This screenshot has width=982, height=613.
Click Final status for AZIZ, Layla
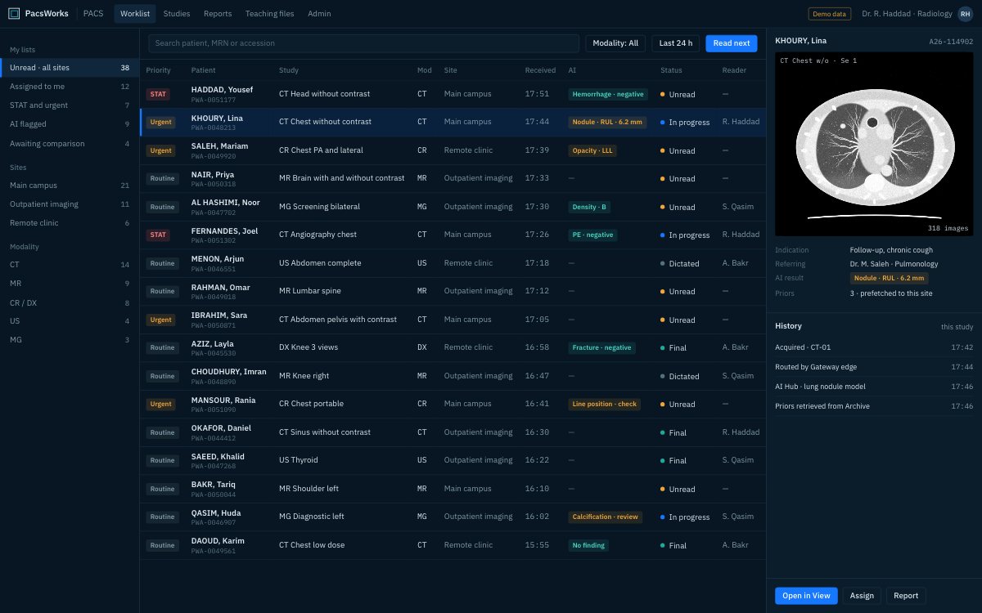pos(673,348)
